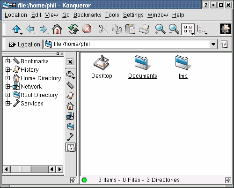Screen dimensions: 234x188
Task: Expand the Bookmarks tree node
Action: pos(7,61)
